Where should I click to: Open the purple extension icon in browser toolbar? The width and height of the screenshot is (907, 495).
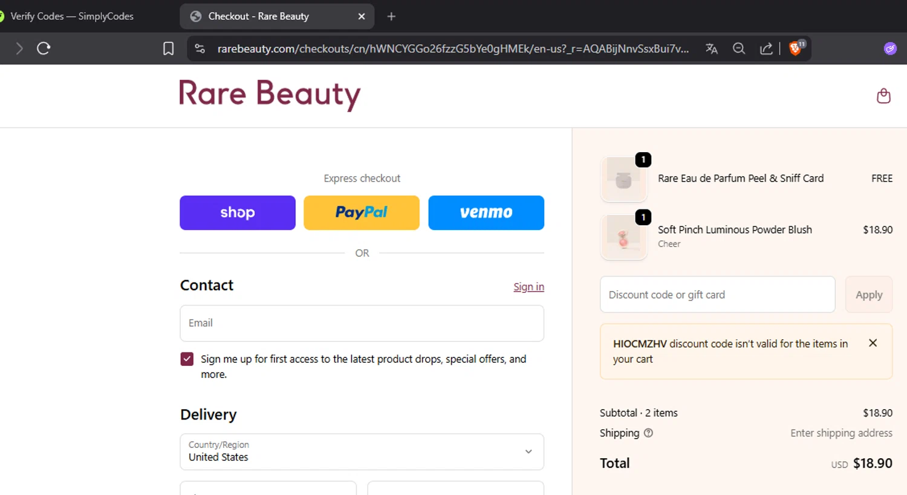[890, 48]
